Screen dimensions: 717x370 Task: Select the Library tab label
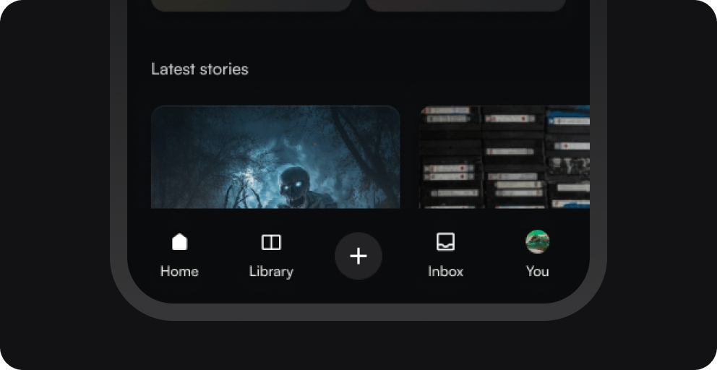271,272
